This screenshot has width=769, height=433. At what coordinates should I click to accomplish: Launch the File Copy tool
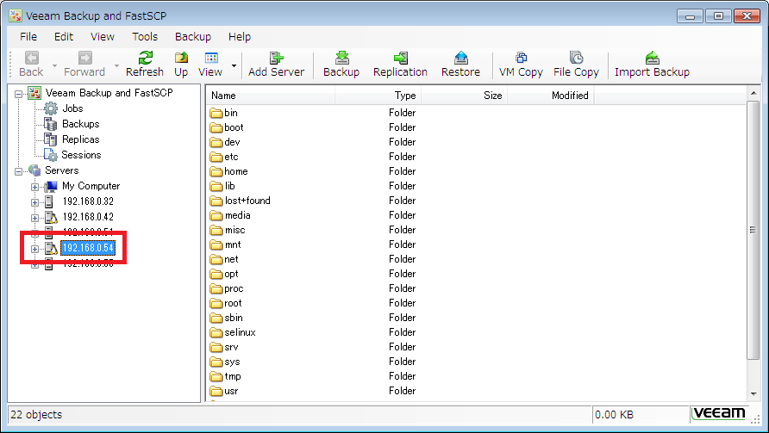(576, 58)
